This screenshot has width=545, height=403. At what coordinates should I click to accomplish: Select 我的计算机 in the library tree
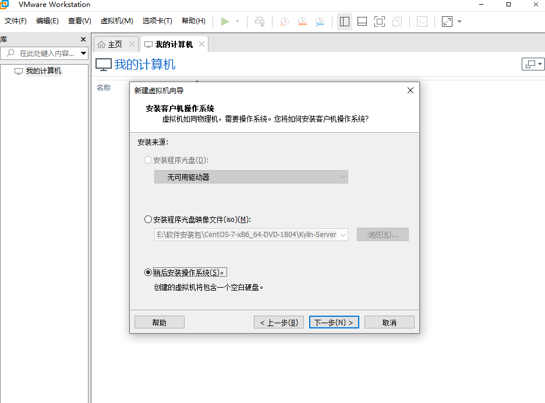tap(44, 71)
